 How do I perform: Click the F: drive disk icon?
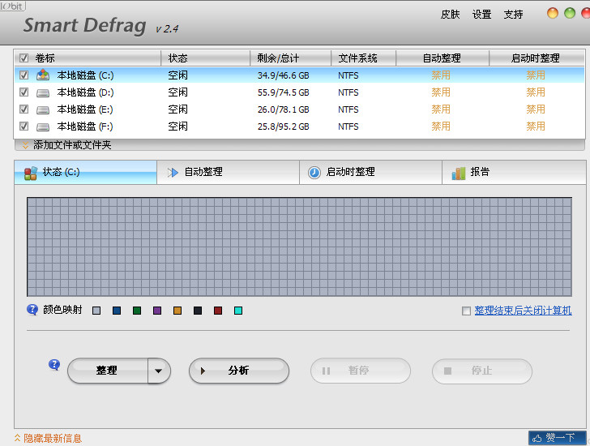click(43, 127)
